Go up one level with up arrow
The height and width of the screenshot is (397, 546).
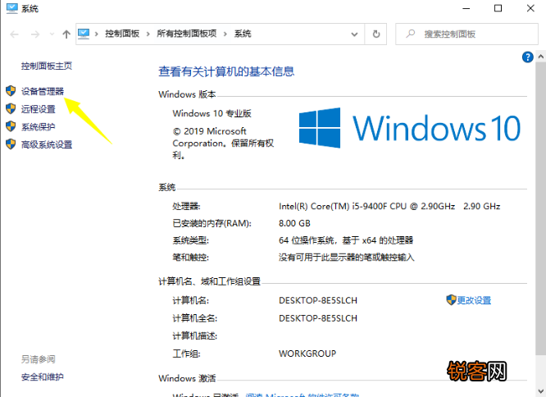66,34
